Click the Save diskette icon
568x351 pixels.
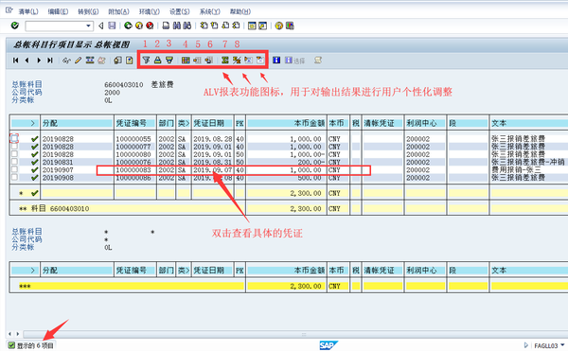pos(112,26)
